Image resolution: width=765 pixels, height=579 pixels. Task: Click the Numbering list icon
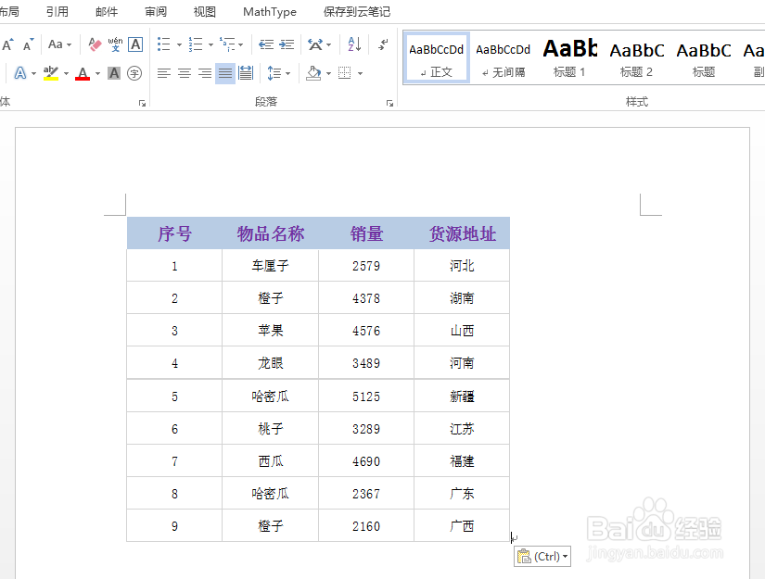196,44
